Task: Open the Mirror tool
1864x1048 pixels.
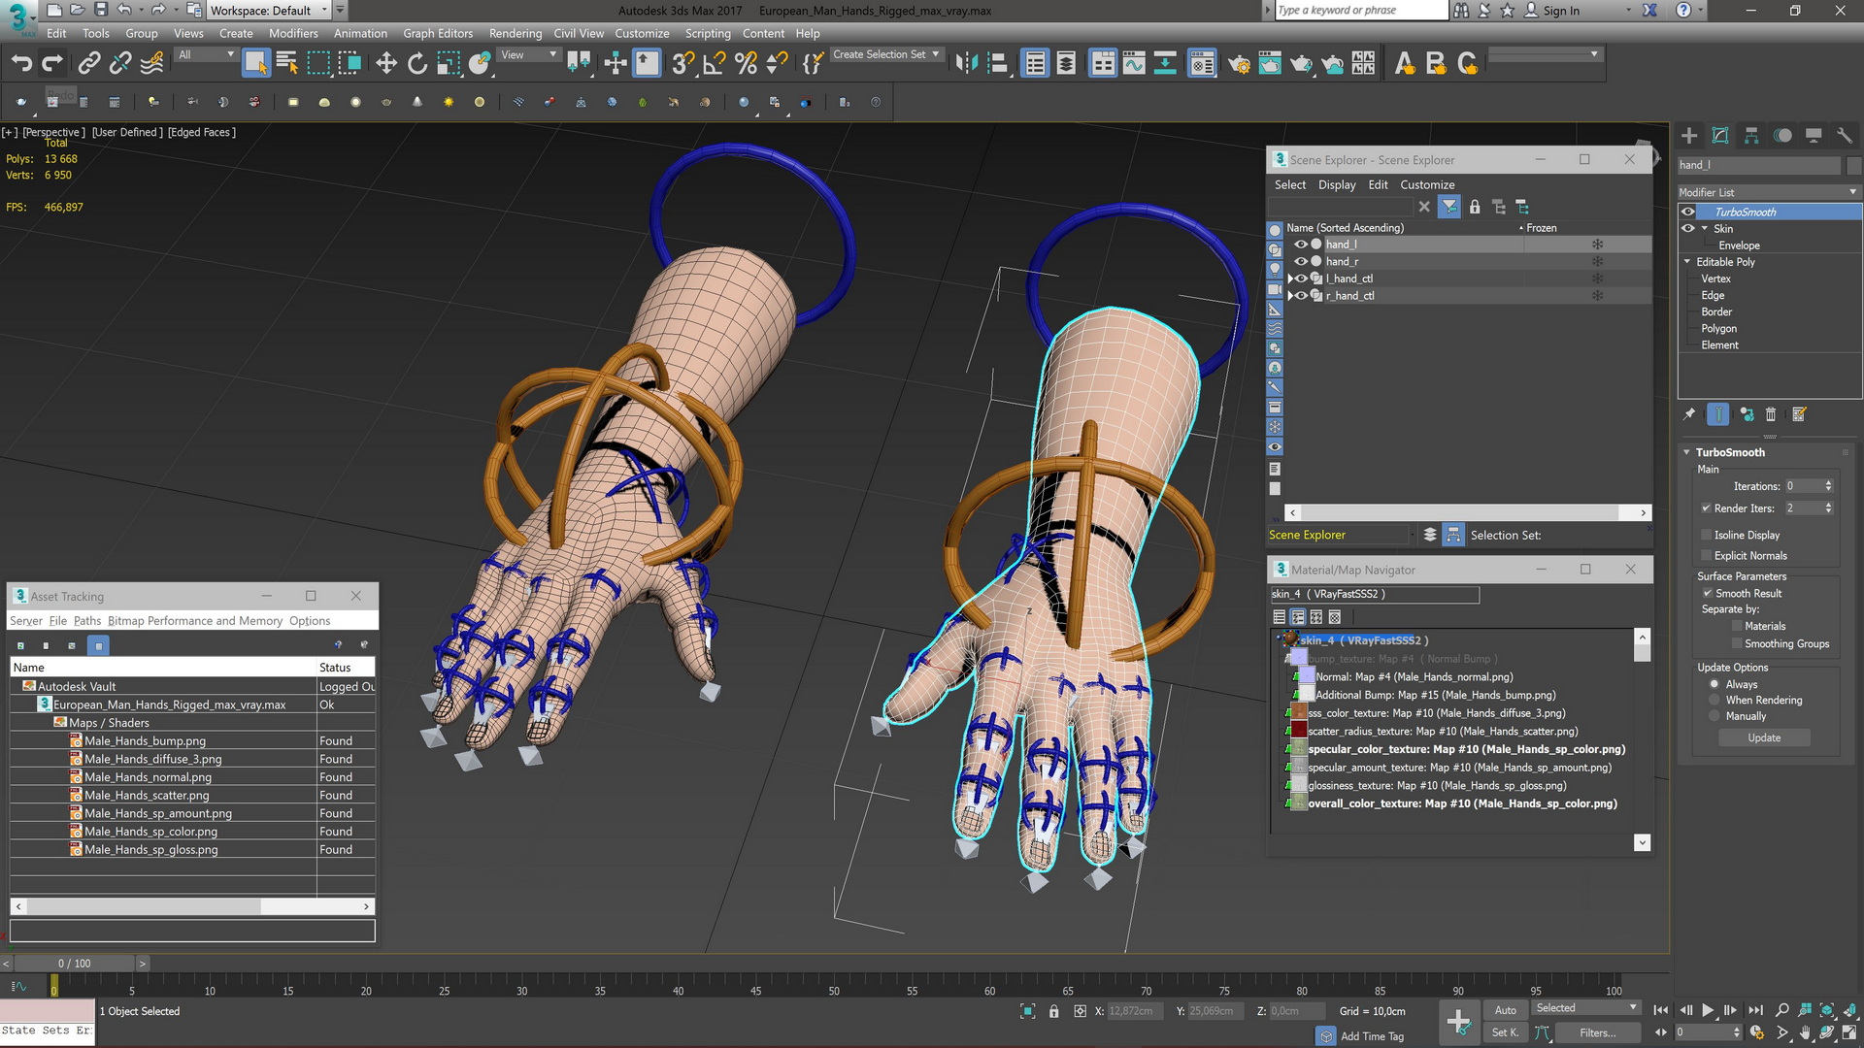Action: coord(966,64)
